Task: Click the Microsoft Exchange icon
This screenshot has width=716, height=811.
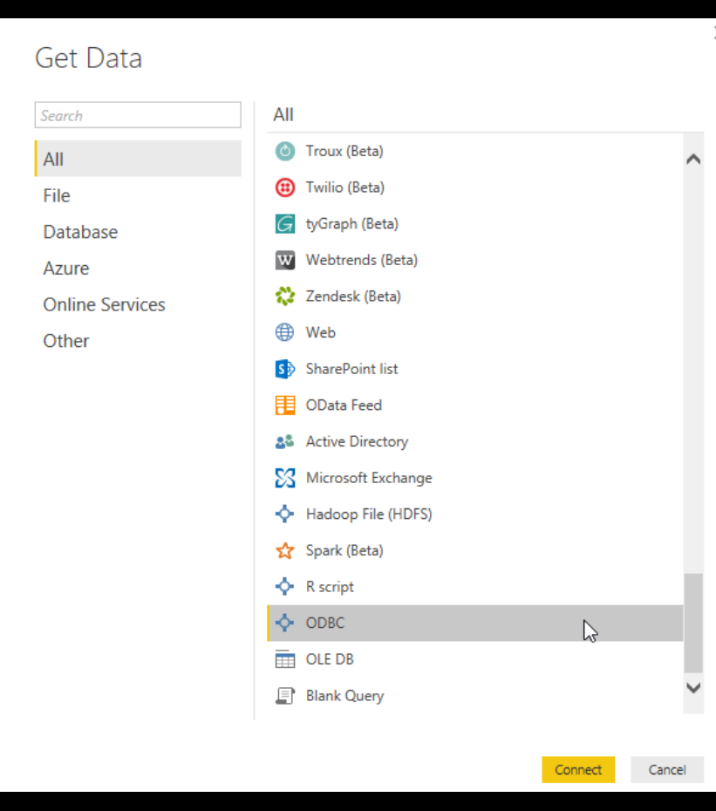Action: click(284, 478)
